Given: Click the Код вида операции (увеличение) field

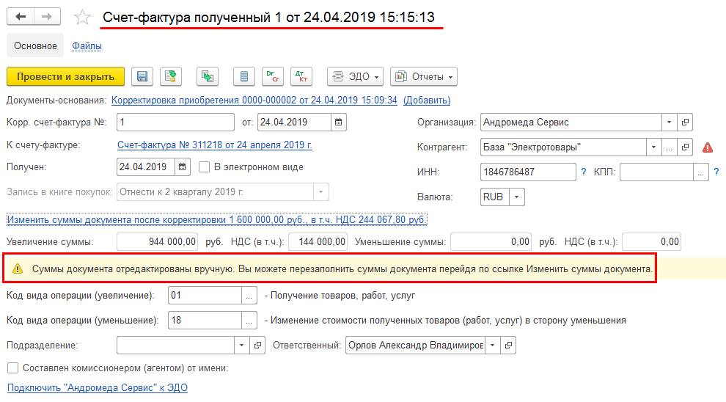Looking at the screenshot, I should (x=205, y=296).
